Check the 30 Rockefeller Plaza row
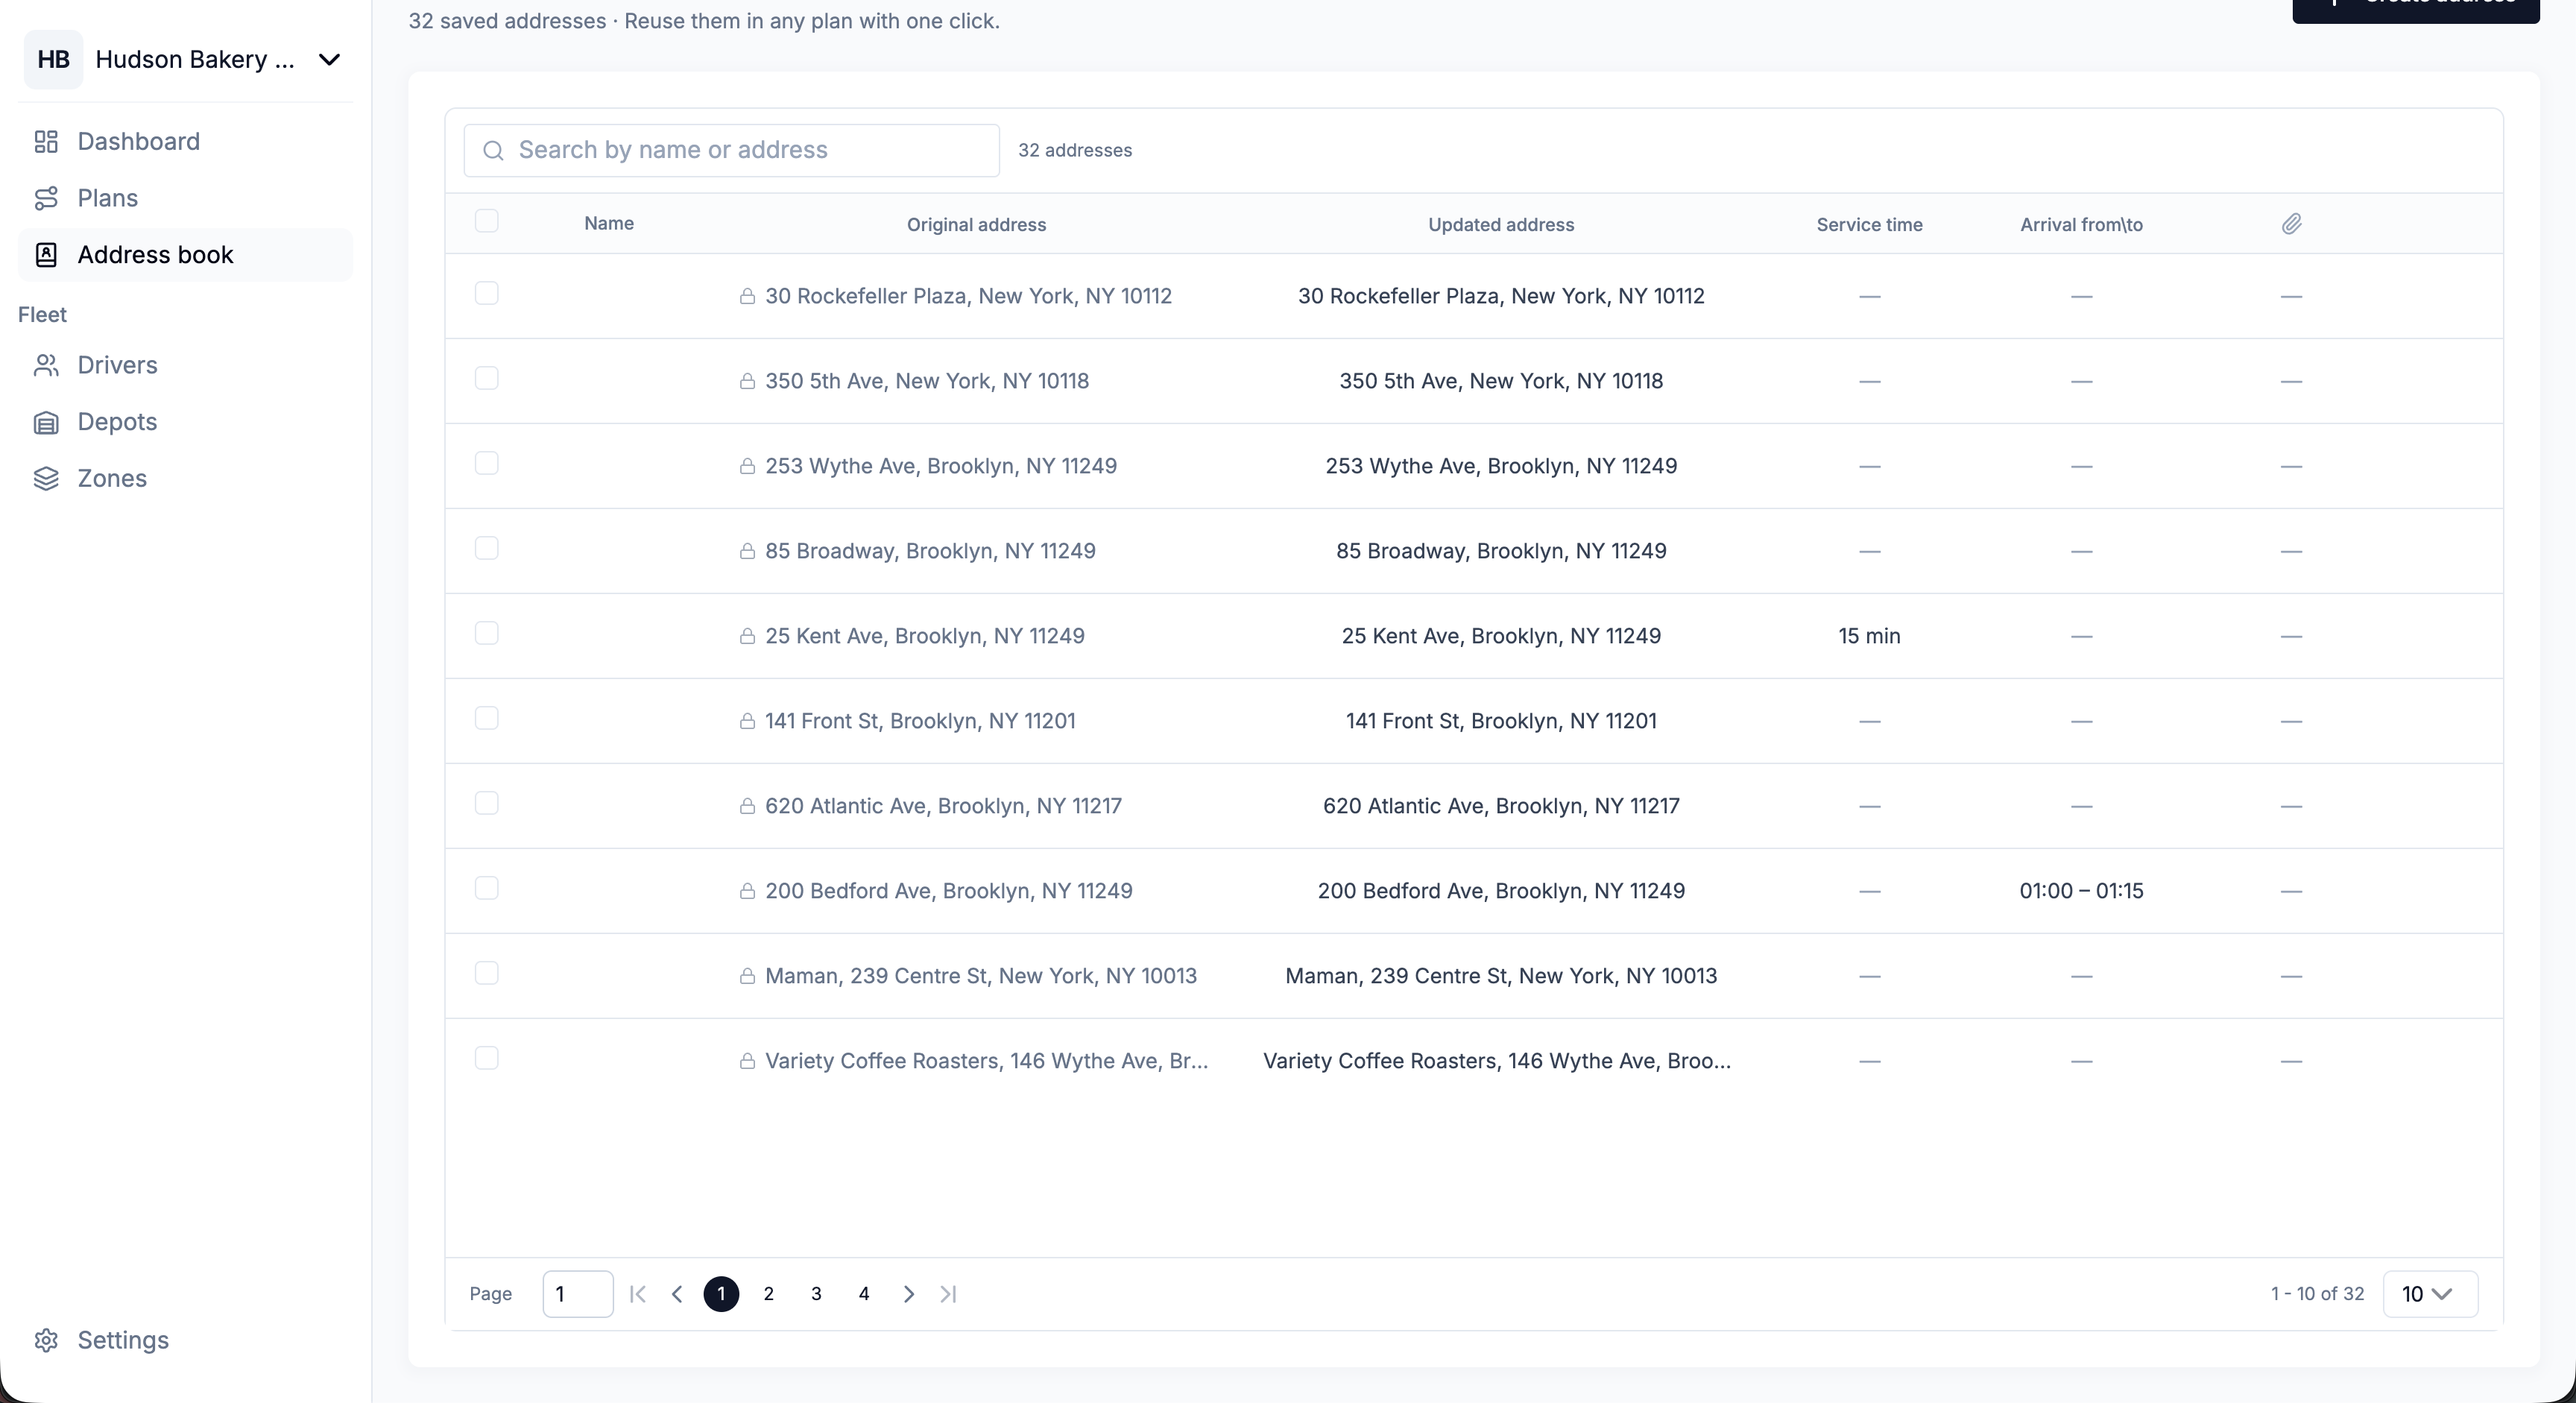Viewport: 2576px width, 1403px height. (x=486, y=293)
